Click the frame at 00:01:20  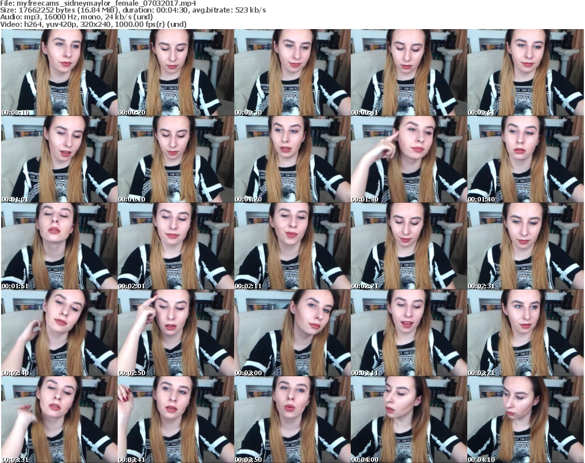(292, 159)
